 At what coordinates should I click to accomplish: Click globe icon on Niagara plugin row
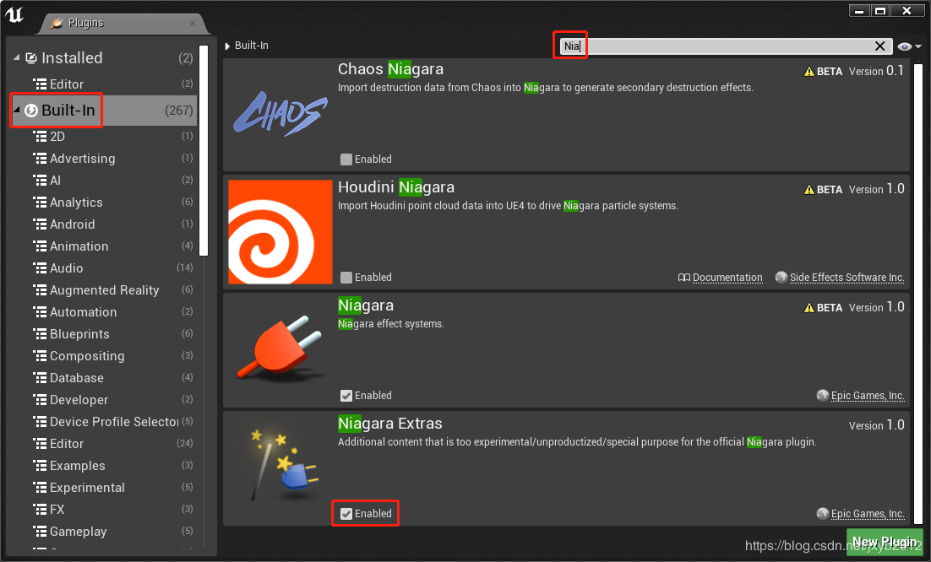pyautogui.click(x=822, y=396)
